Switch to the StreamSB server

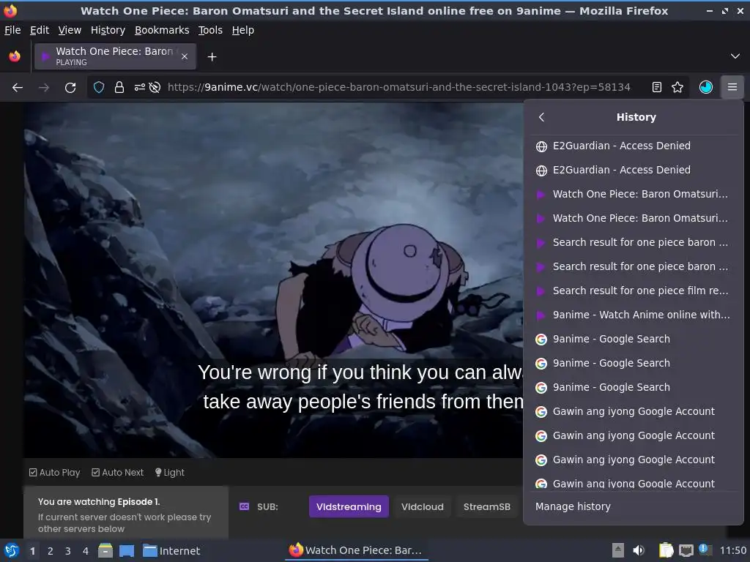pyautogui.click(x=487, y=506)
